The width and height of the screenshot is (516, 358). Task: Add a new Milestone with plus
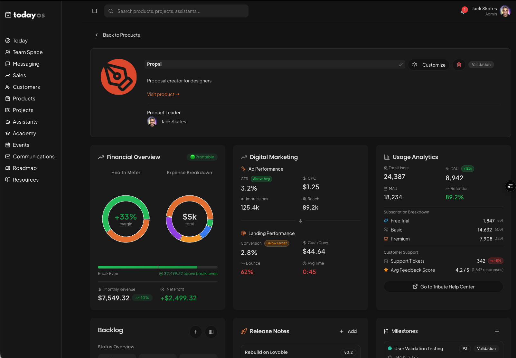pos(497,331)
